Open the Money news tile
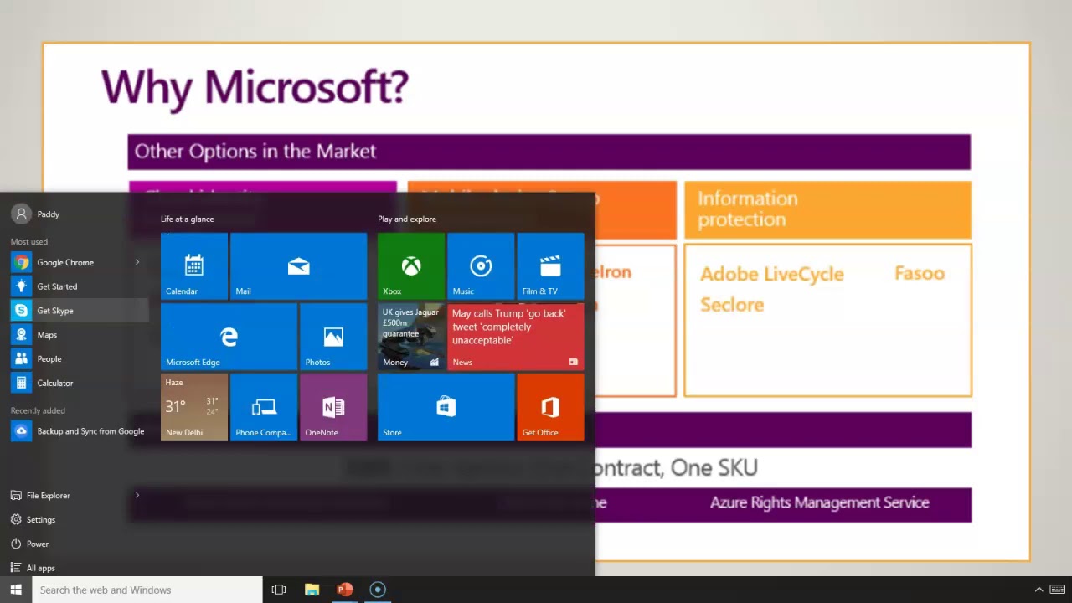The height and width of the screenshot is (603, 1072). tap(411, 337)
